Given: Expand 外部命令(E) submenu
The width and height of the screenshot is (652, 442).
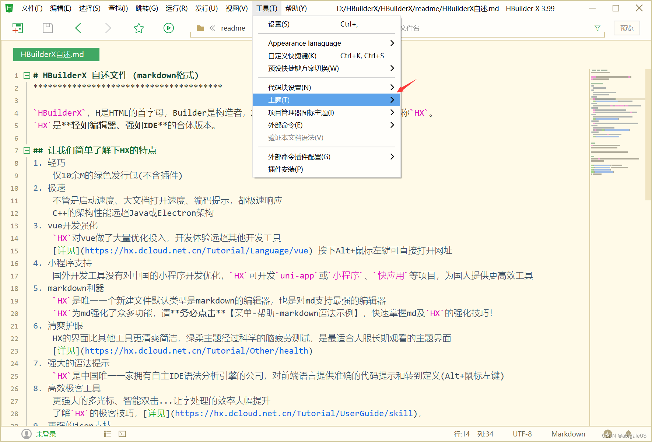Looking at the screenshot, I should (x=326, y=125).
